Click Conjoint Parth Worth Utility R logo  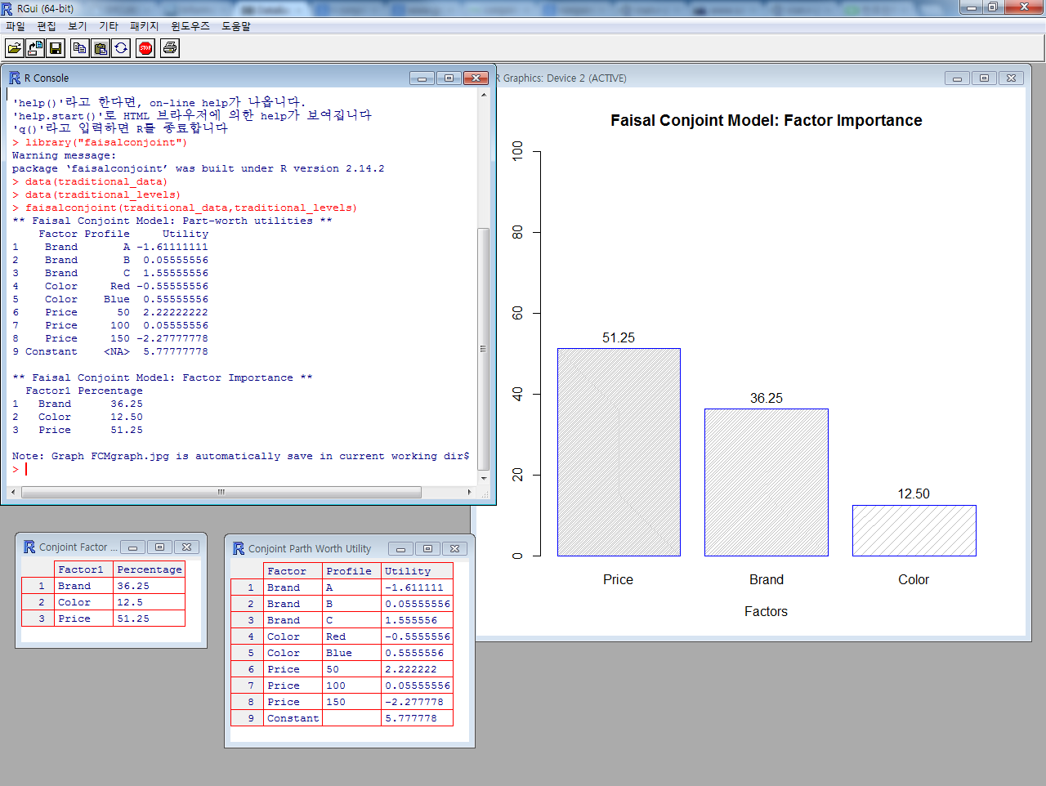(x=239, y=548)
